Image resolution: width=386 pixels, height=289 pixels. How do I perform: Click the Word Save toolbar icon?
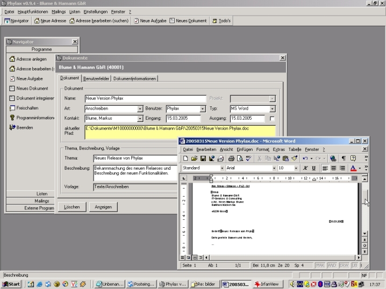click(204, 158)
